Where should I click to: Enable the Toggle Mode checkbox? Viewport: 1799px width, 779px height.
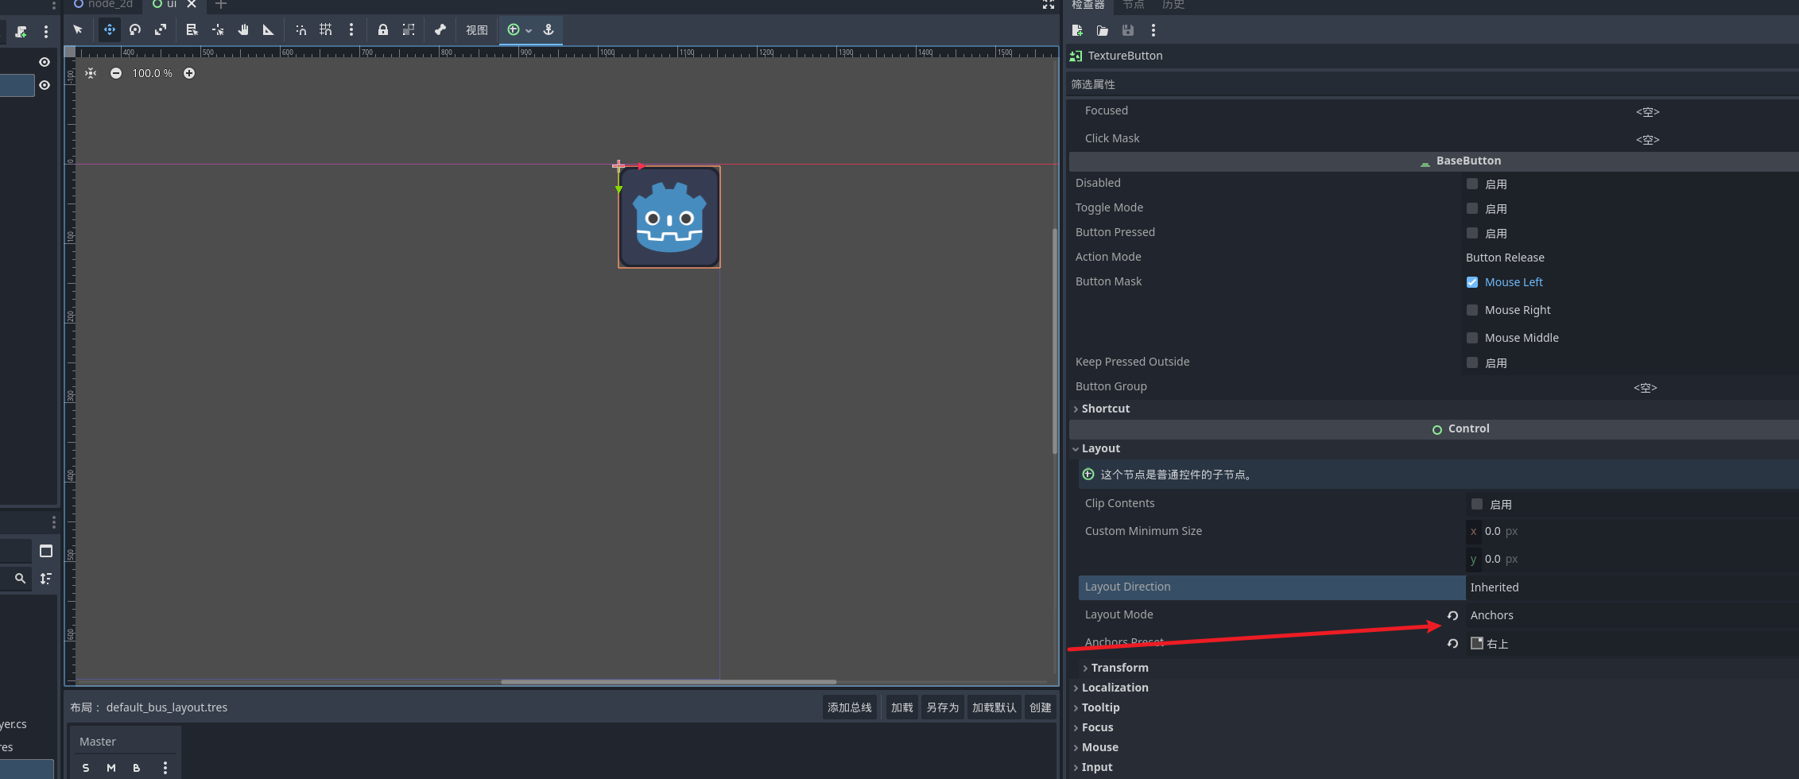1472,208
